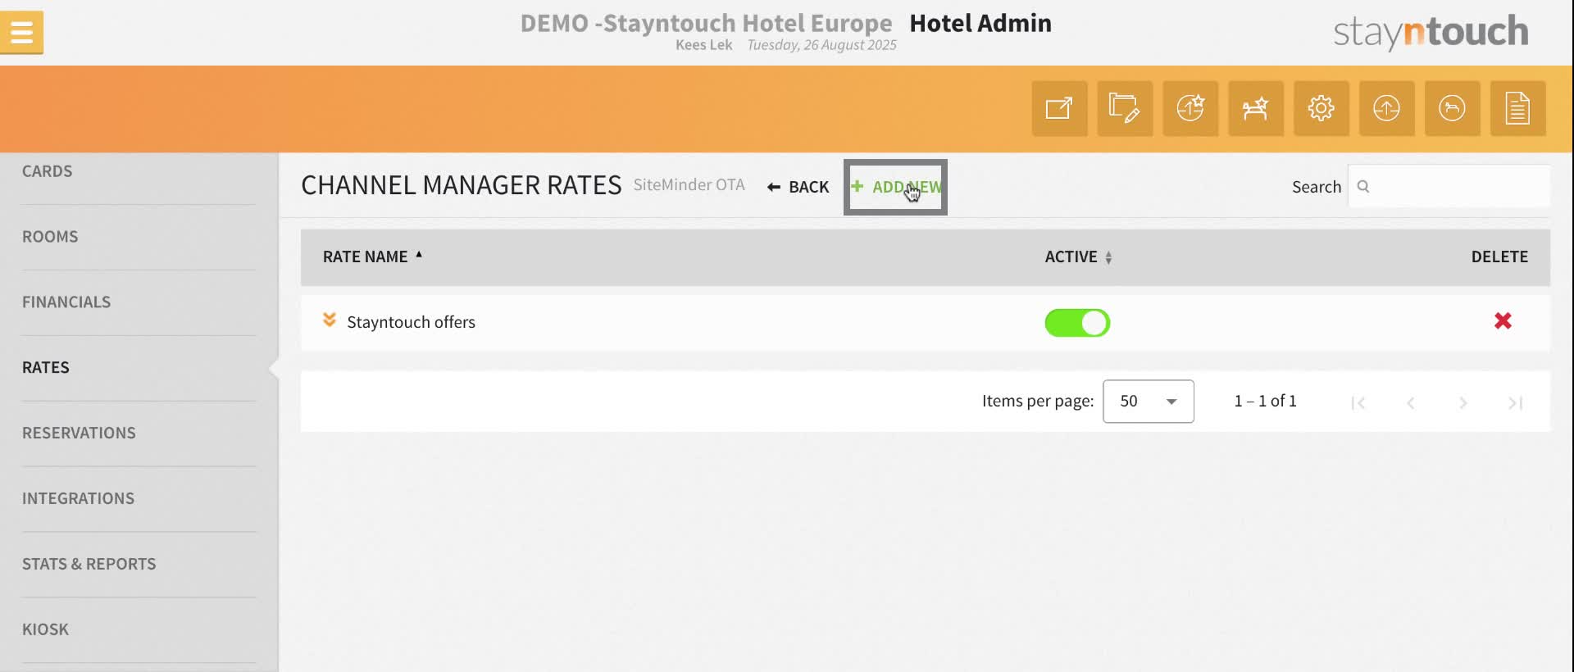Go to first page of results
Viewport: 1574px width, 672px height.
click(1358, 402)
